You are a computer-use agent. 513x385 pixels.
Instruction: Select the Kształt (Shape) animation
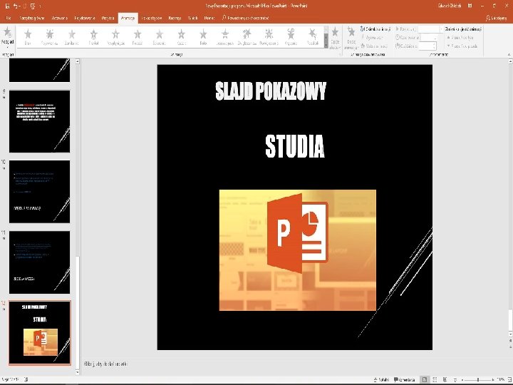[x=181, y=36]
